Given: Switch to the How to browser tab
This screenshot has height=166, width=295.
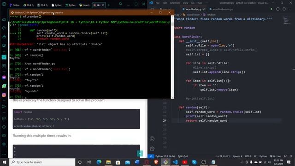Looking at the screenshot, I should pos(84,5).
